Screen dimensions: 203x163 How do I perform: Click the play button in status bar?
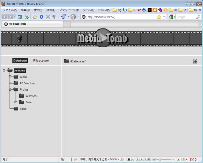(141, 159)
